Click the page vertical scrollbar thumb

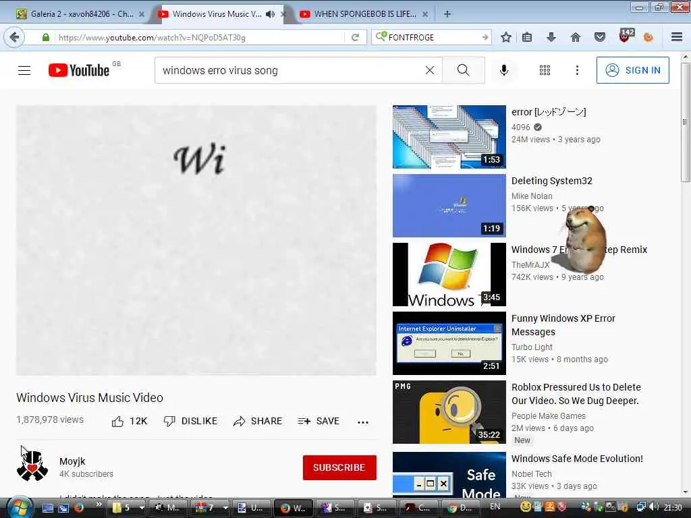[686, 122]
